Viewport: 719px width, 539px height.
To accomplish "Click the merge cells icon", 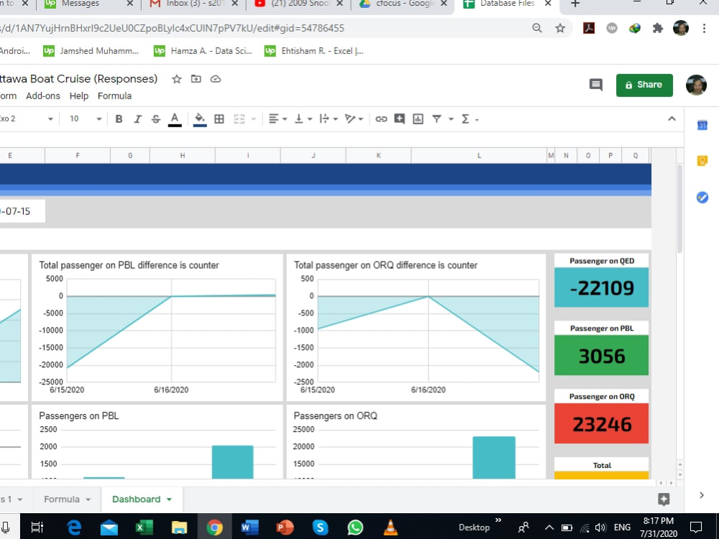I will [239, 119].
